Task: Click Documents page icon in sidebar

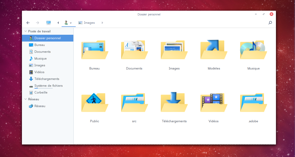Action: click(31, 52)
